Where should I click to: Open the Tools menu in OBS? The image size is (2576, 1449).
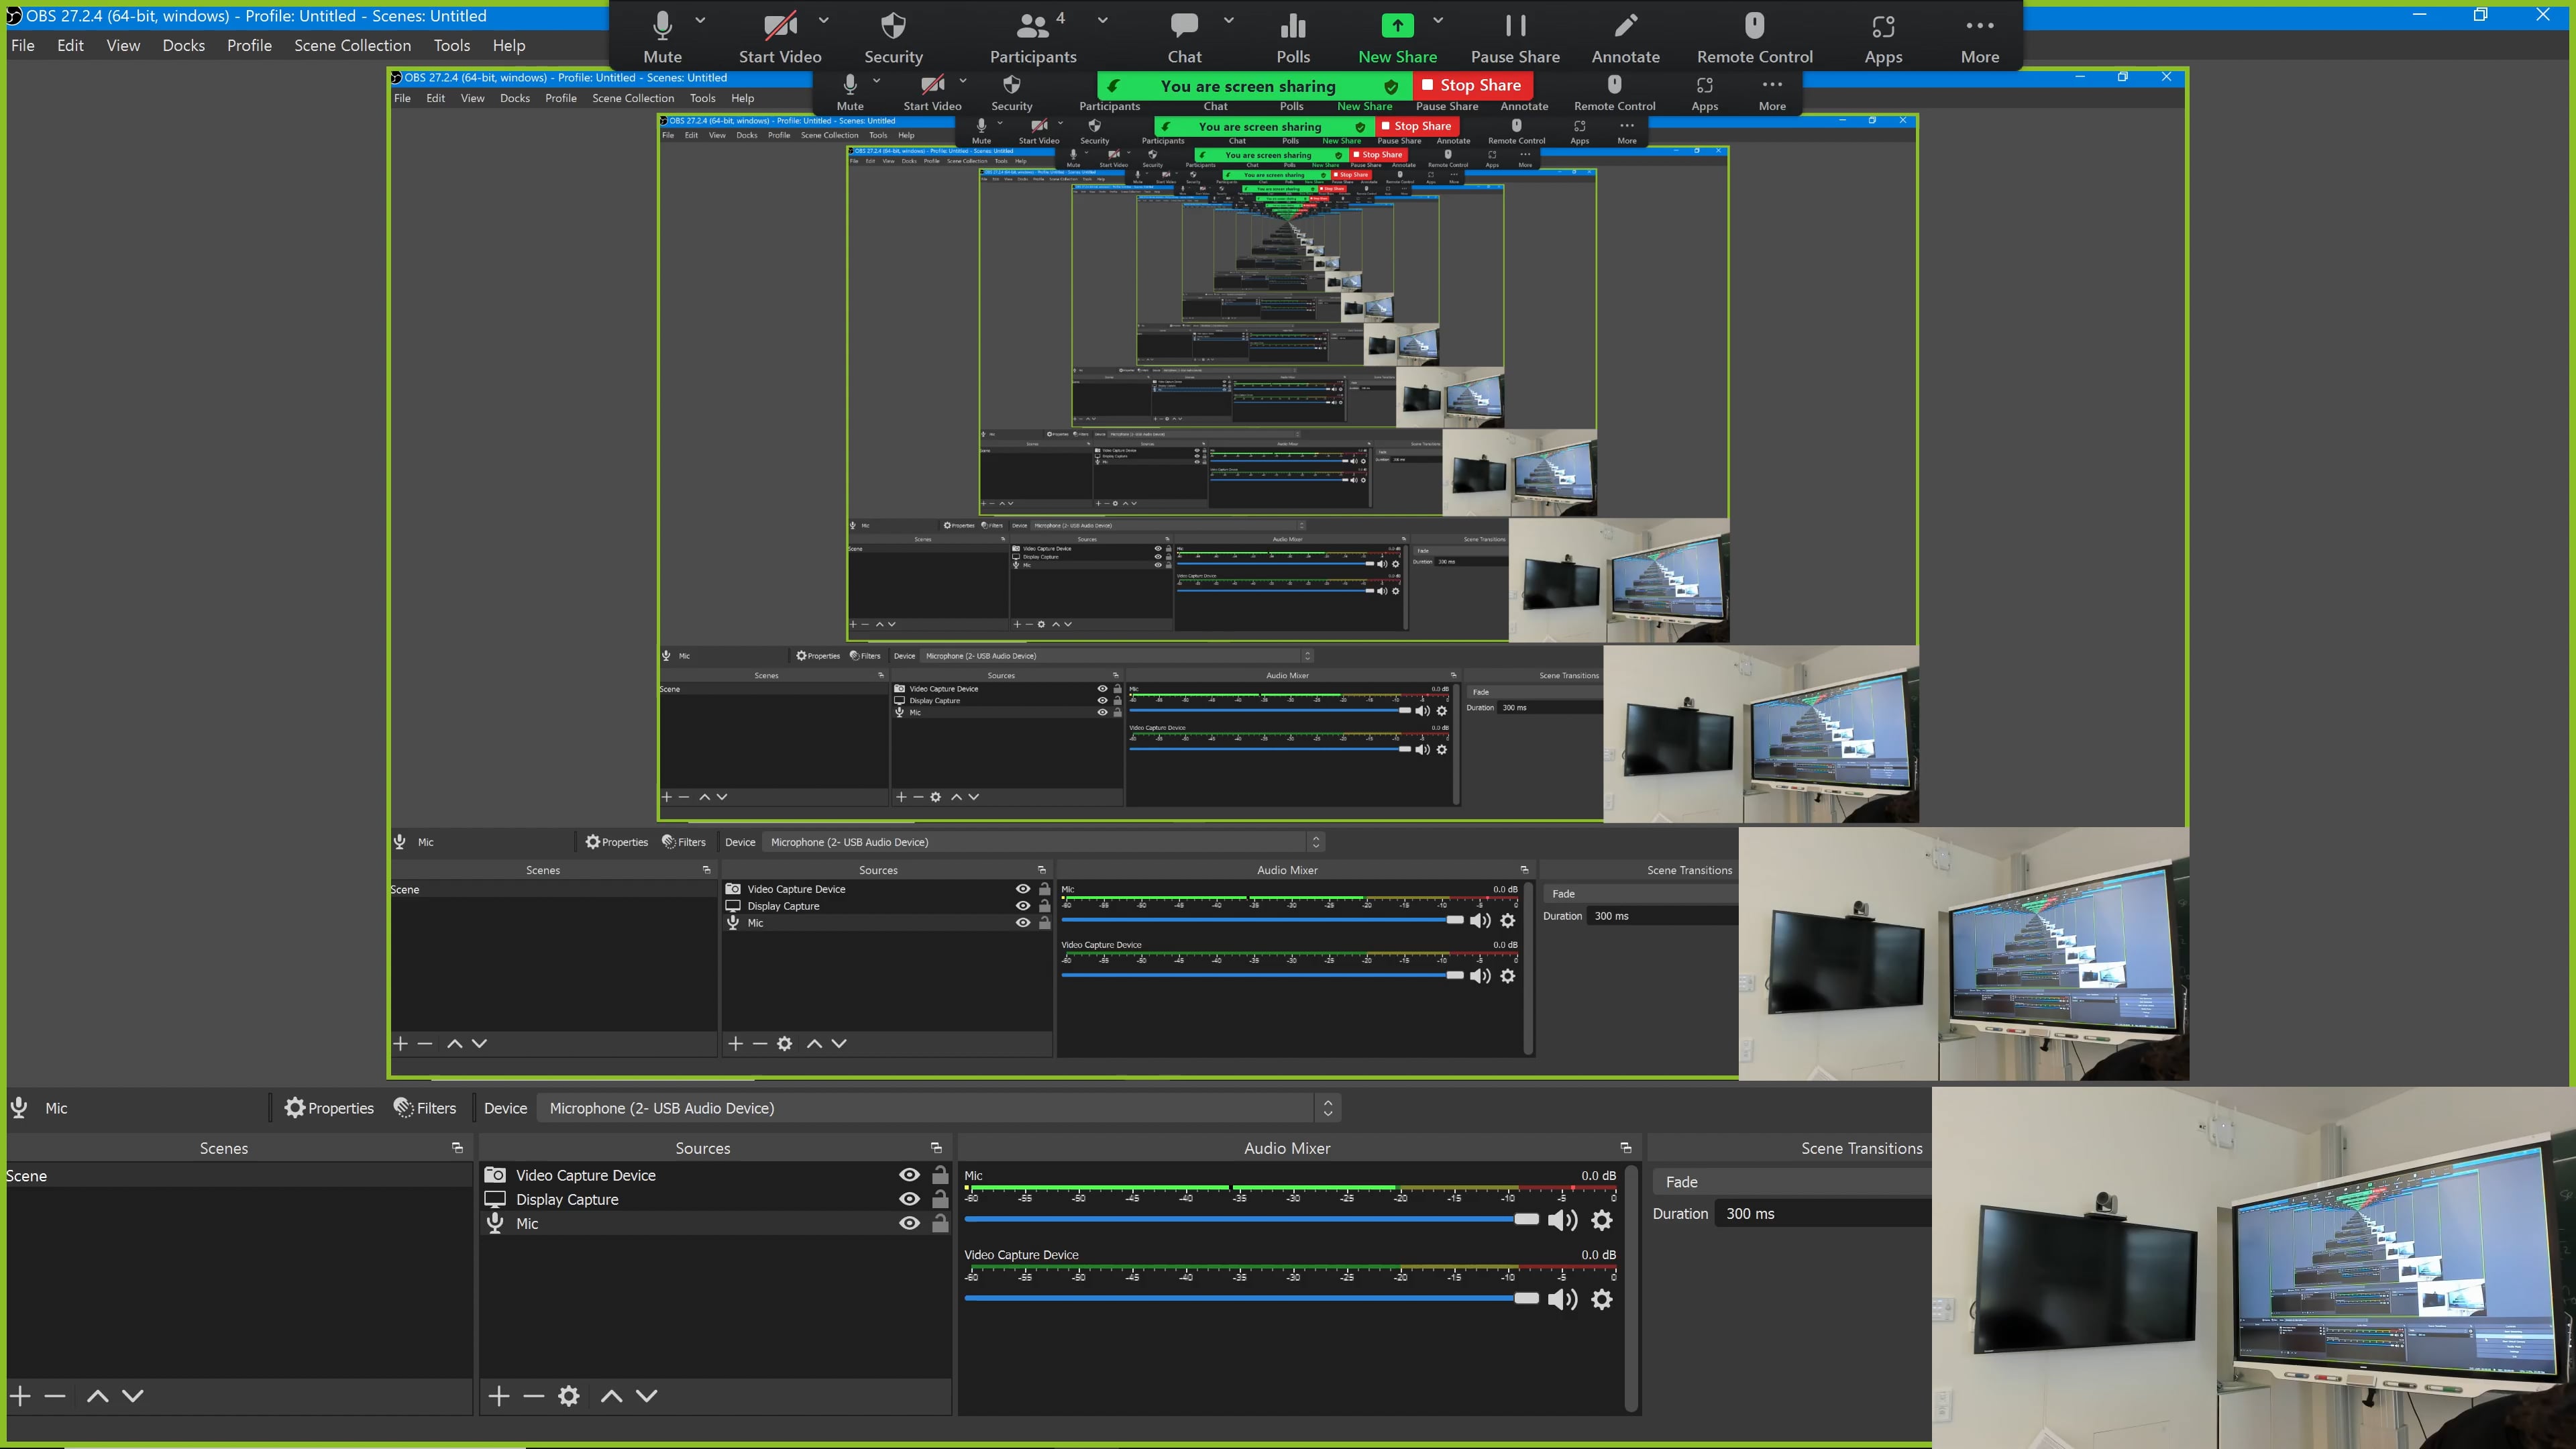click(452, 45)
